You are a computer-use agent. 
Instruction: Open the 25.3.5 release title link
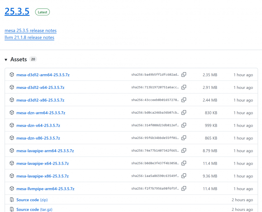click(x=17, y=11)
